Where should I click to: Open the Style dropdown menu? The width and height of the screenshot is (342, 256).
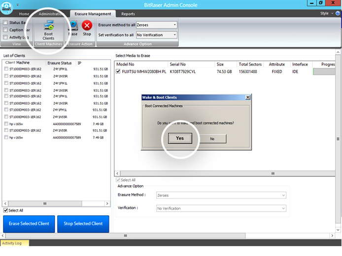tap(327, 13)
